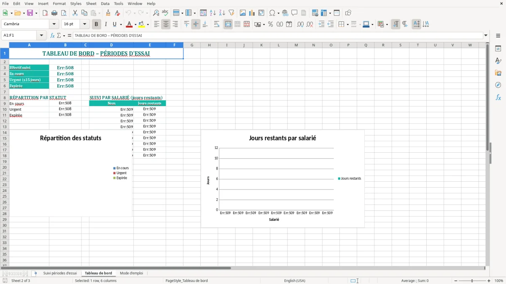Screen dimensions: 506x284
Task: Open the Font Color dropdown arrow
Action: [135, 24]
